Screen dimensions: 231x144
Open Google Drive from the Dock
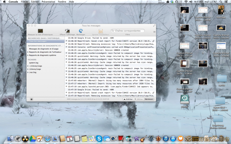pos(33,139)
